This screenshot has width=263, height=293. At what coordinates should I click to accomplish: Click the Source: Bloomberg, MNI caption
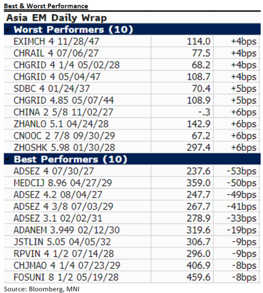tap(42, 289)
